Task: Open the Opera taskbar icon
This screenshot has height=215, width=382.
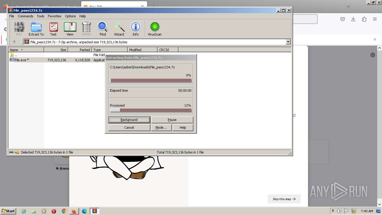Action: point(54,211)
